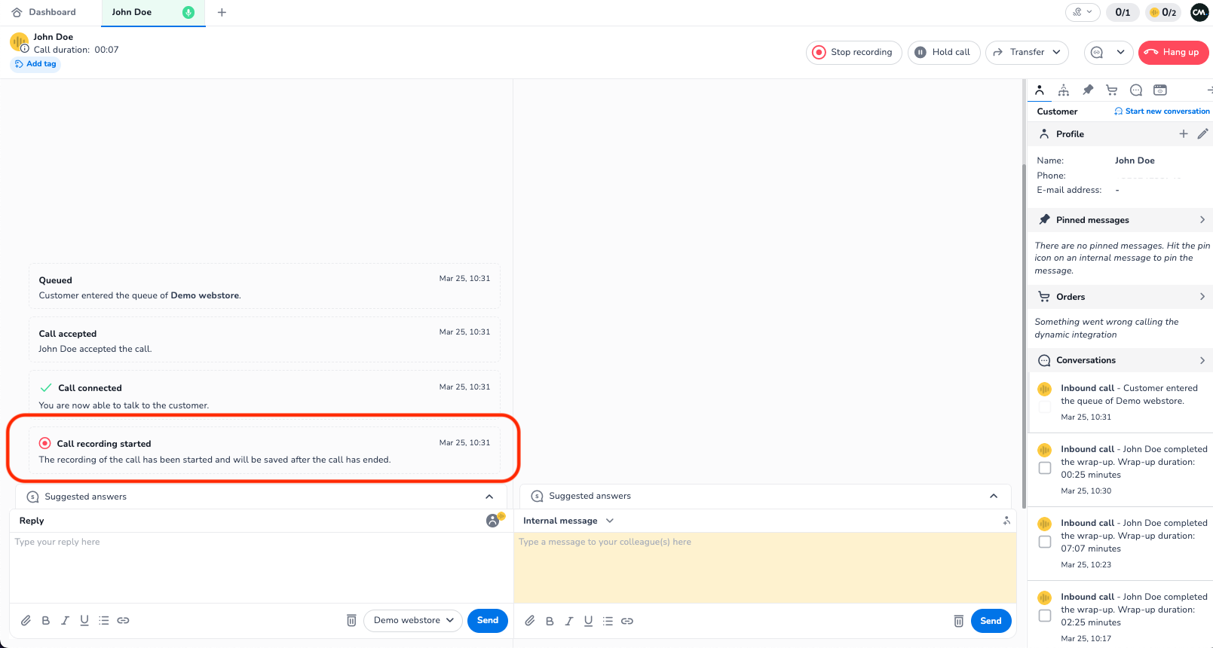Collapse Suggested answers above Reply box
Image resolution: width=1213 pixels, height=648 pixels.
(x=489, y=497)
